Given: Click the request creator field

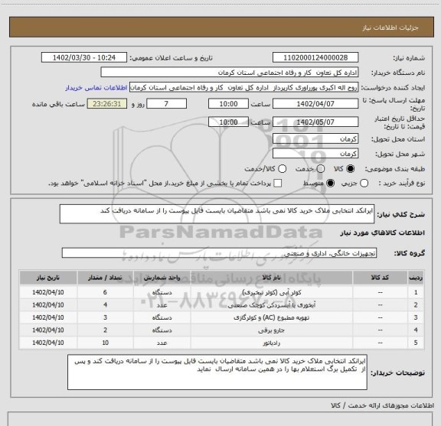Looking at the screenshot, I should click(243, 88).
